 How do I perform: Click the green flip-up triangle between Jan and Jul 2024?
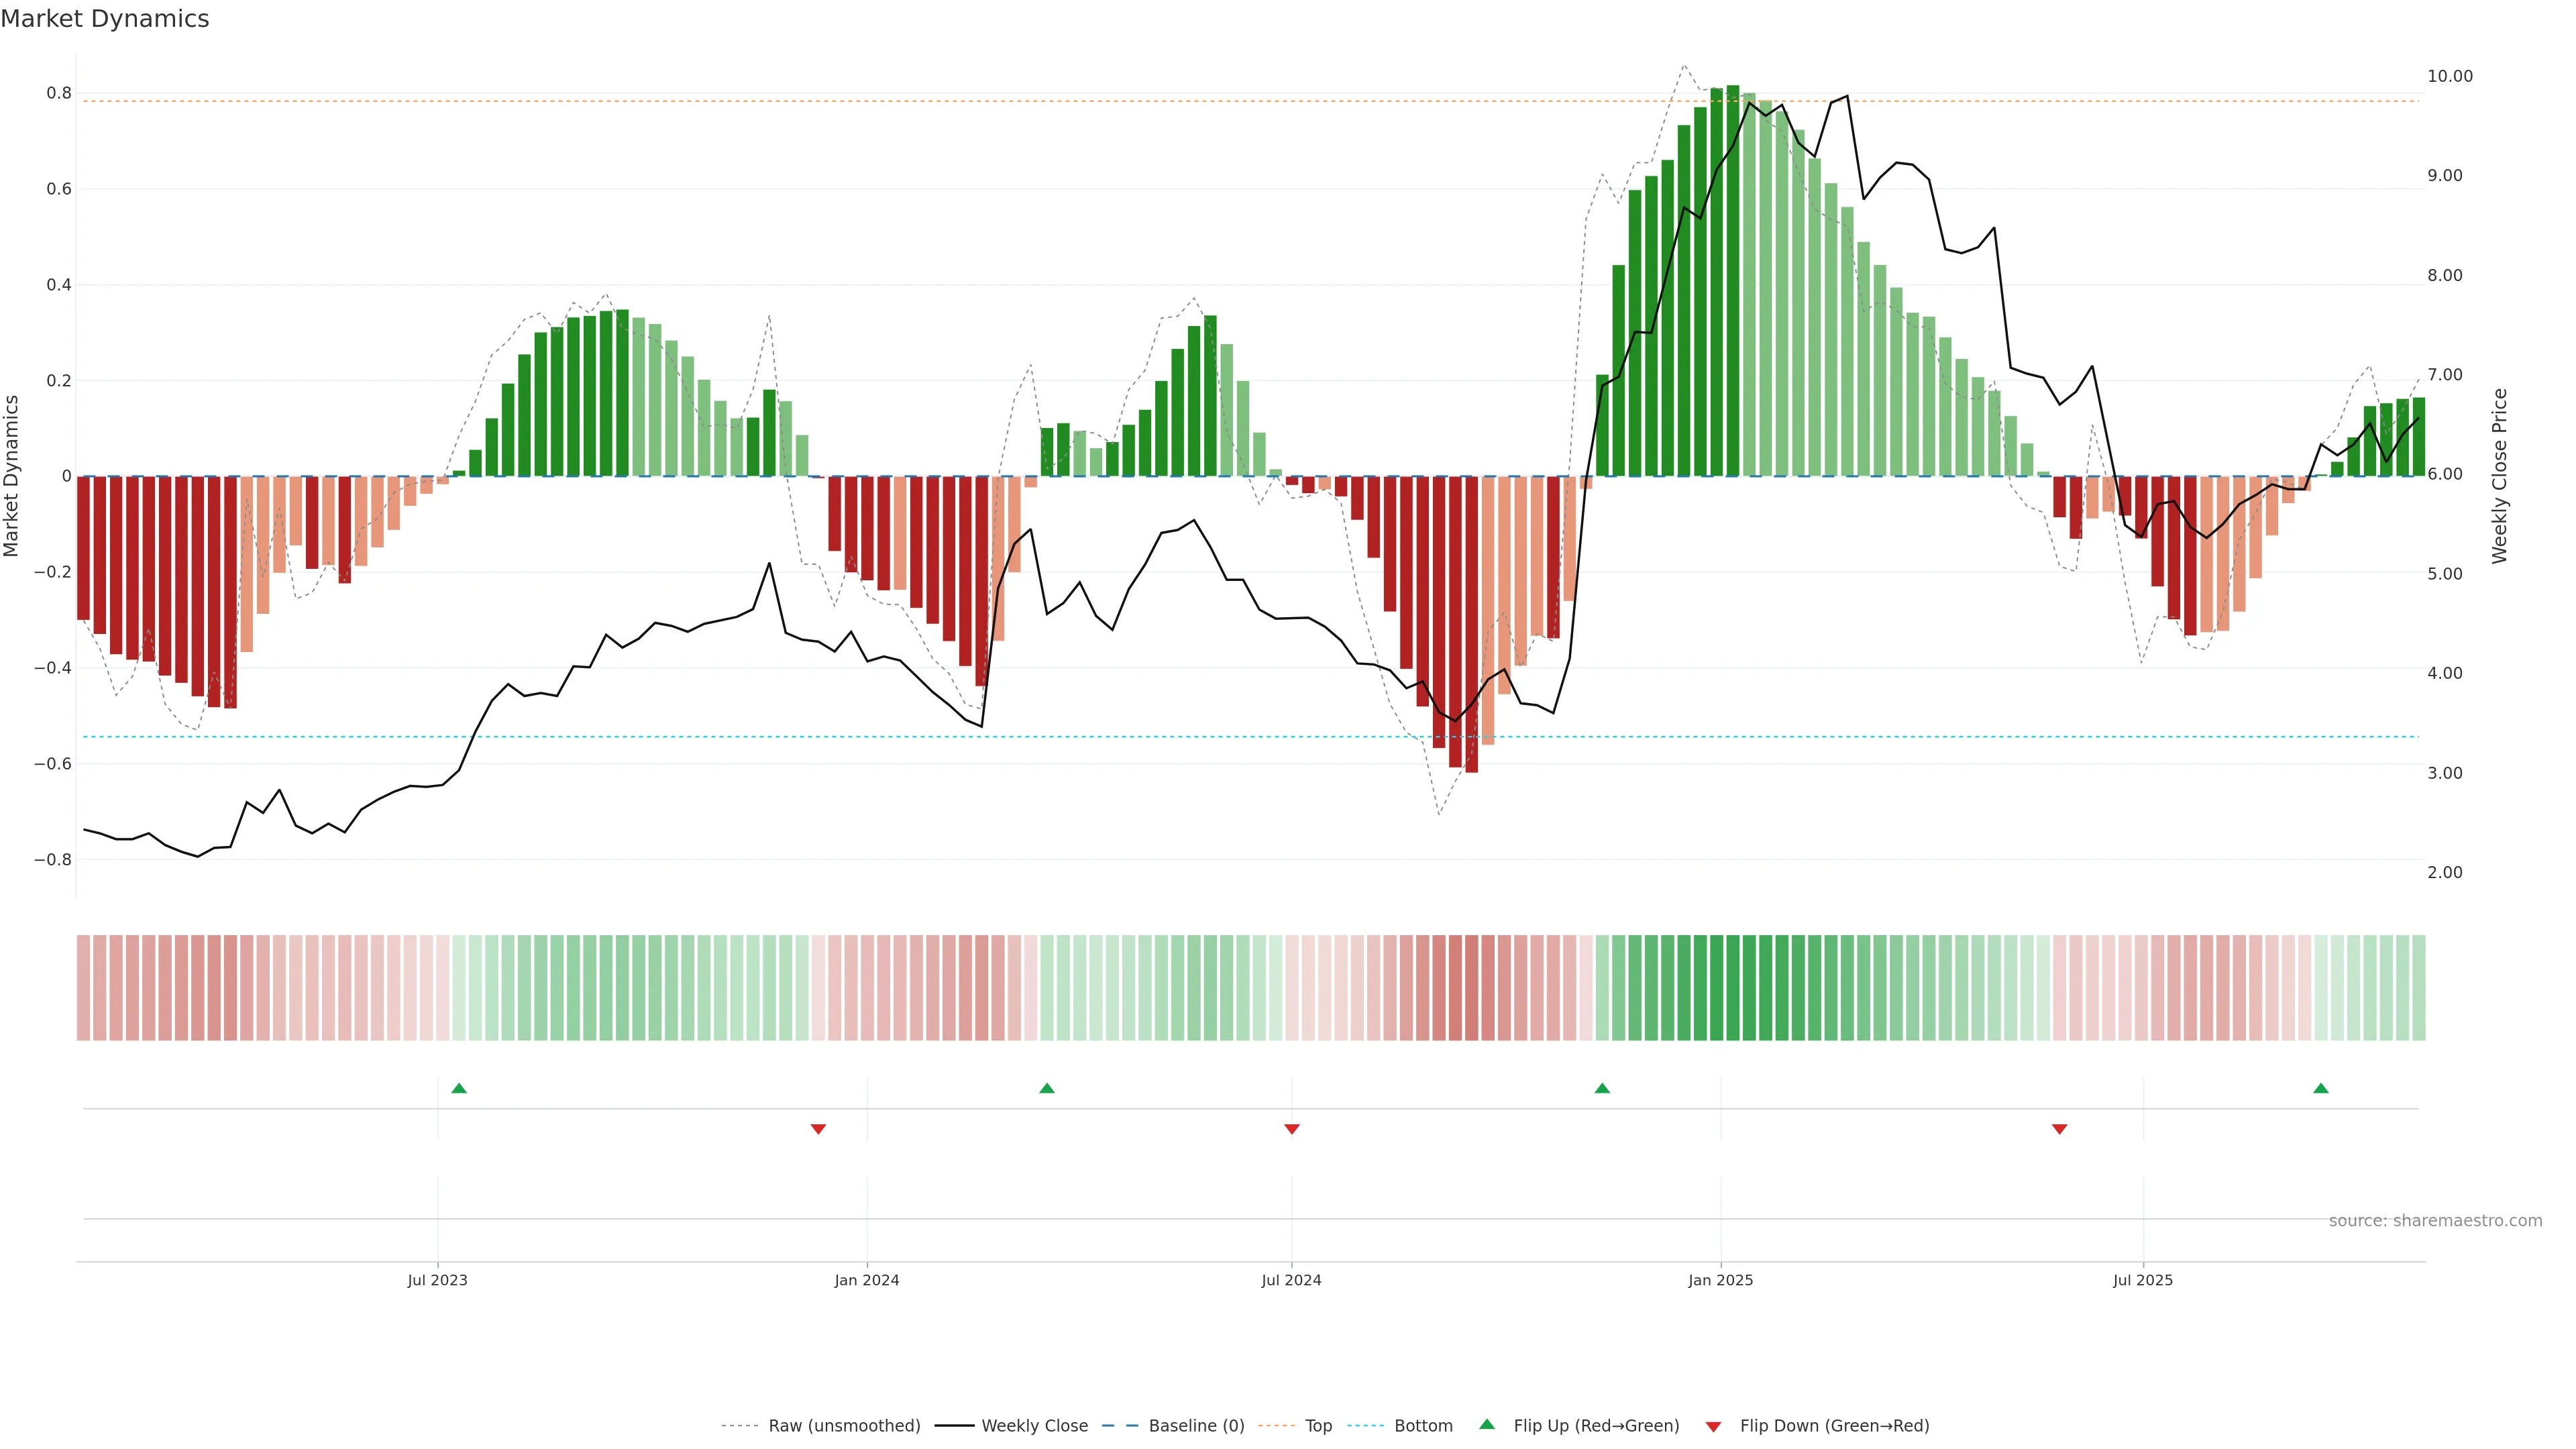click(1047, 1088)
